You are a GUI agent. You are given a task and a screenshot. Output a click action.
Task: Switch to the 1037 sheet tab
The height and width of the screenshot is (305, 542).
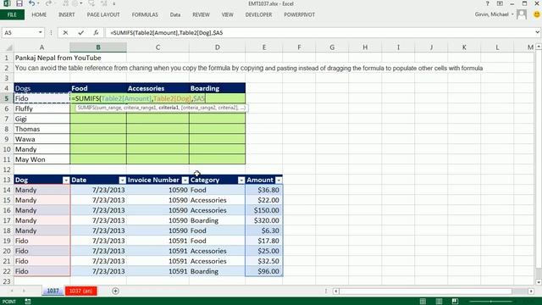pos(53,291)
